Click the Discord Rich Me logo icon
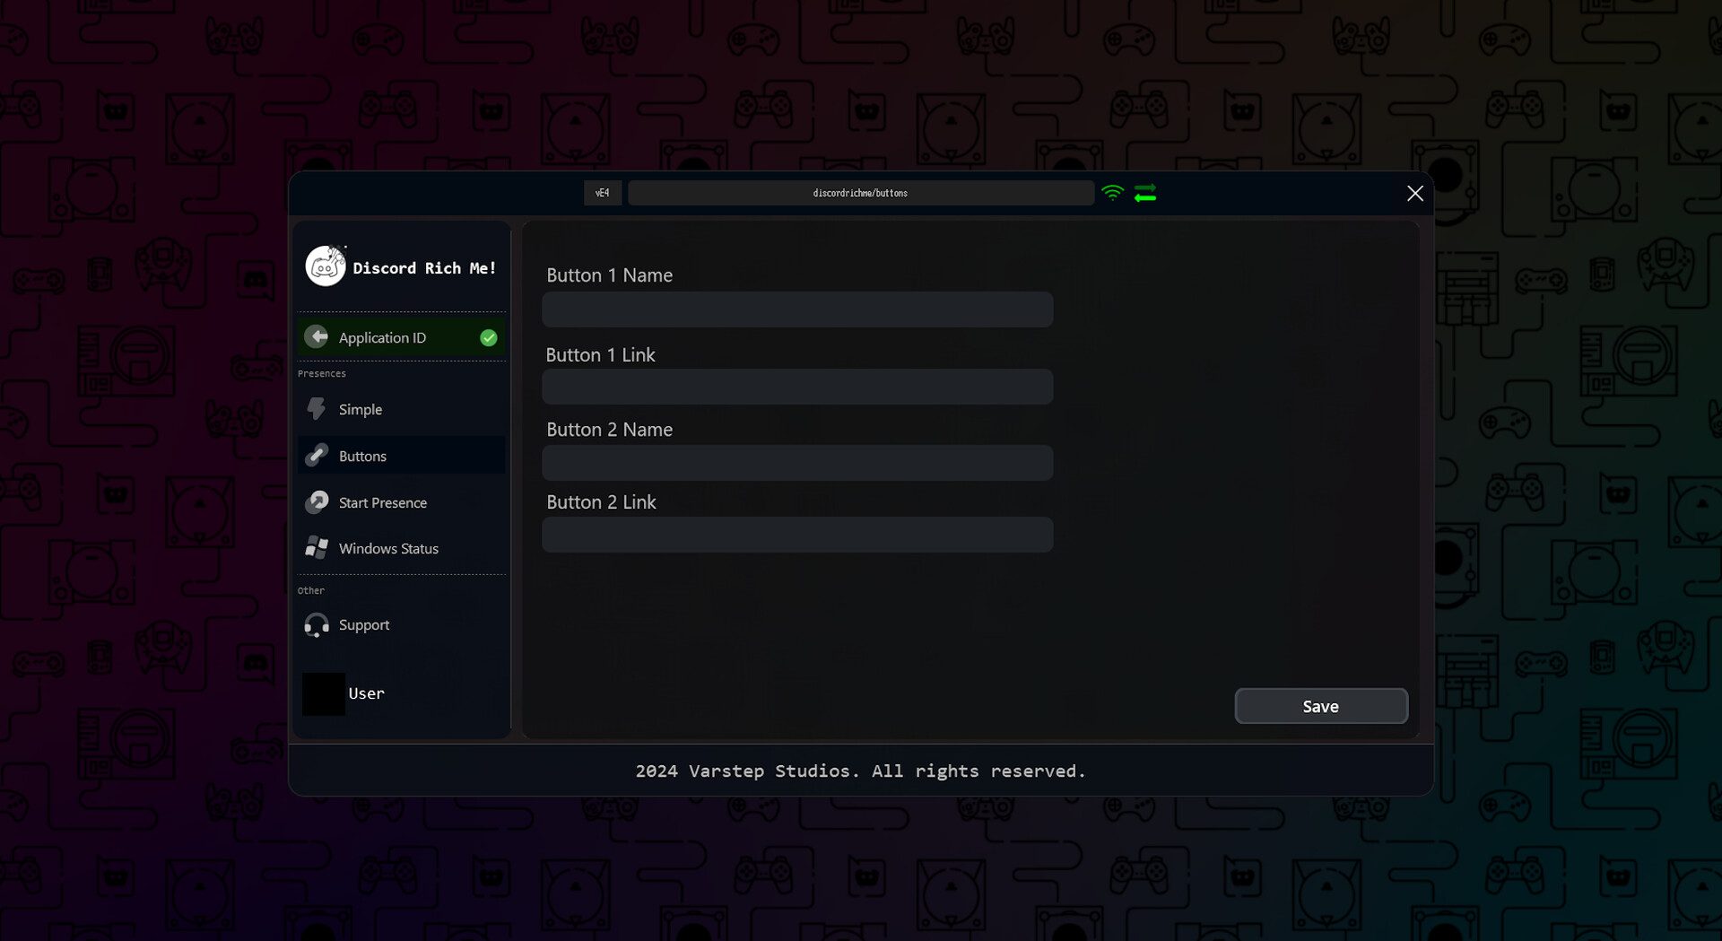The height and width of the screenshot is (941, 1722). pyautogui.click(x=326, y=266)
